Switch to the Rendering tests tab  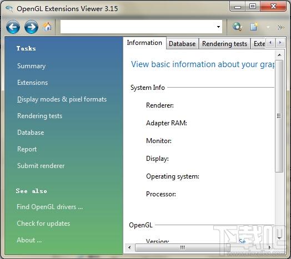224,44
